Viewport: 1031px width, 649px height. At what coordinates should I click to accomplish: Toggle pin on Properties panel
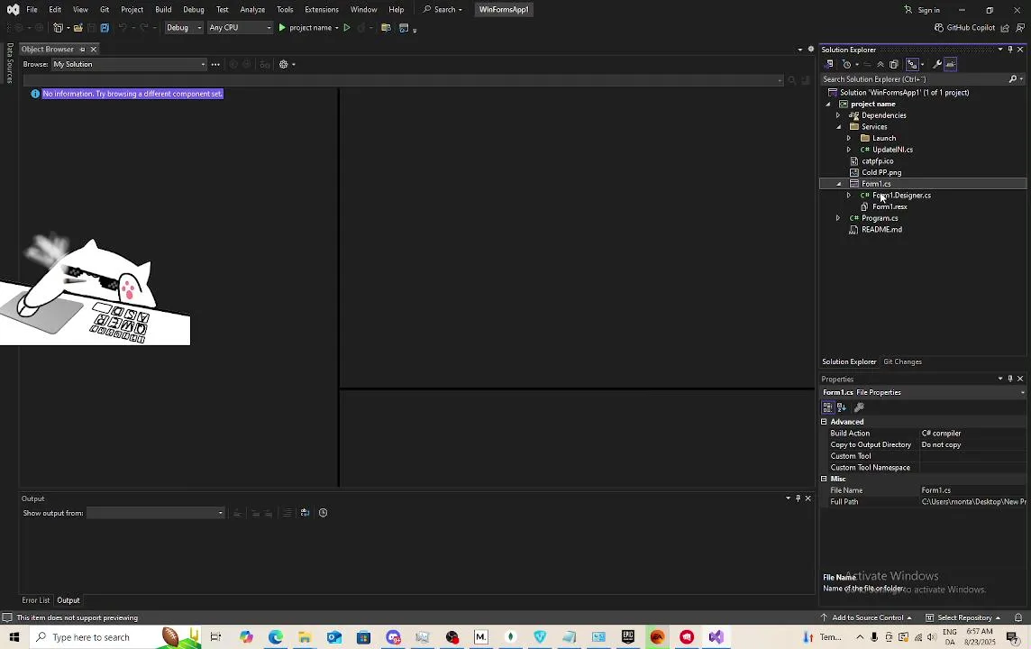(1010, 379)
